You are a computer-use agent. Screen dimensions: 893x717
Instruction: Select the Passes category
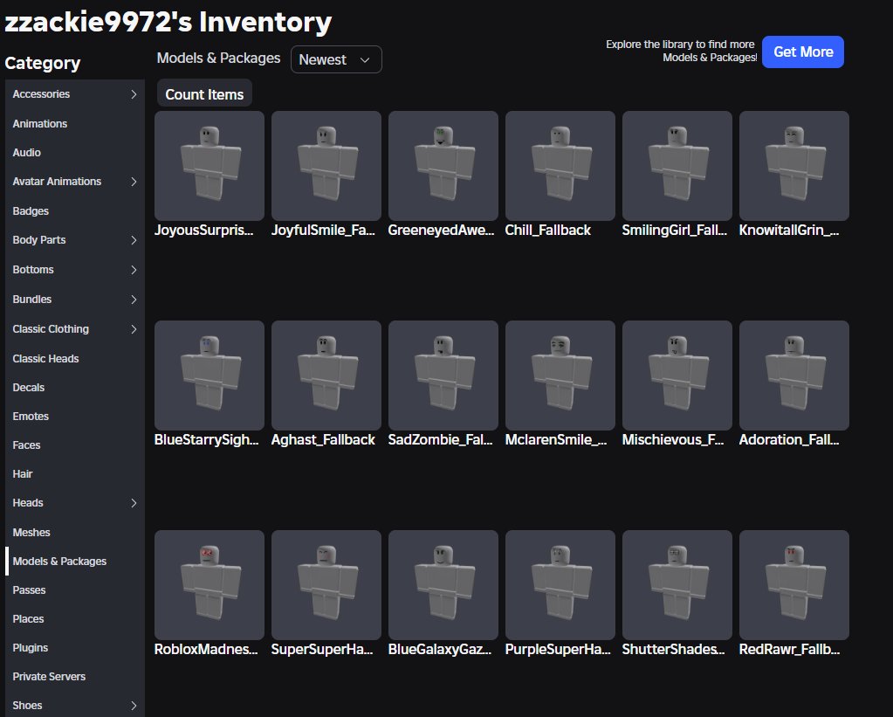tap(74, 589)
